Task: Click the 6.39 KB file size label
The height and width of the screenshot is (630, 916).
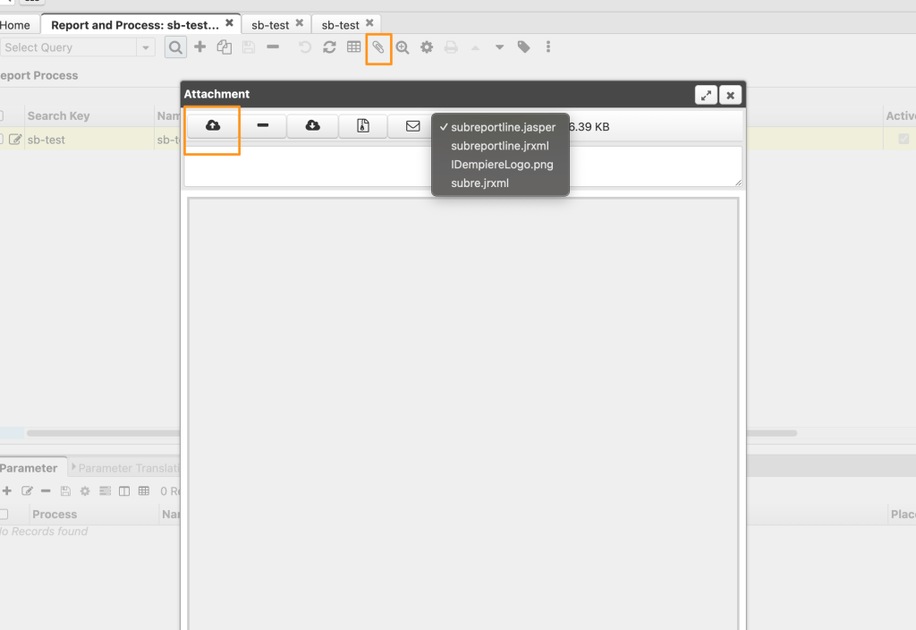Action: click(x=589, y=127)
